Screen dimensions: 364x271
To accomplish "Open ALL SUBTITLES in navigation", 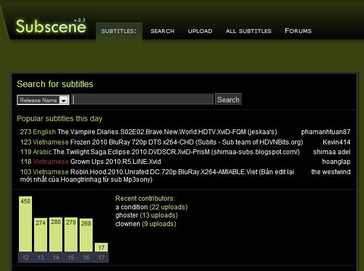I will [x=249, y=31].
